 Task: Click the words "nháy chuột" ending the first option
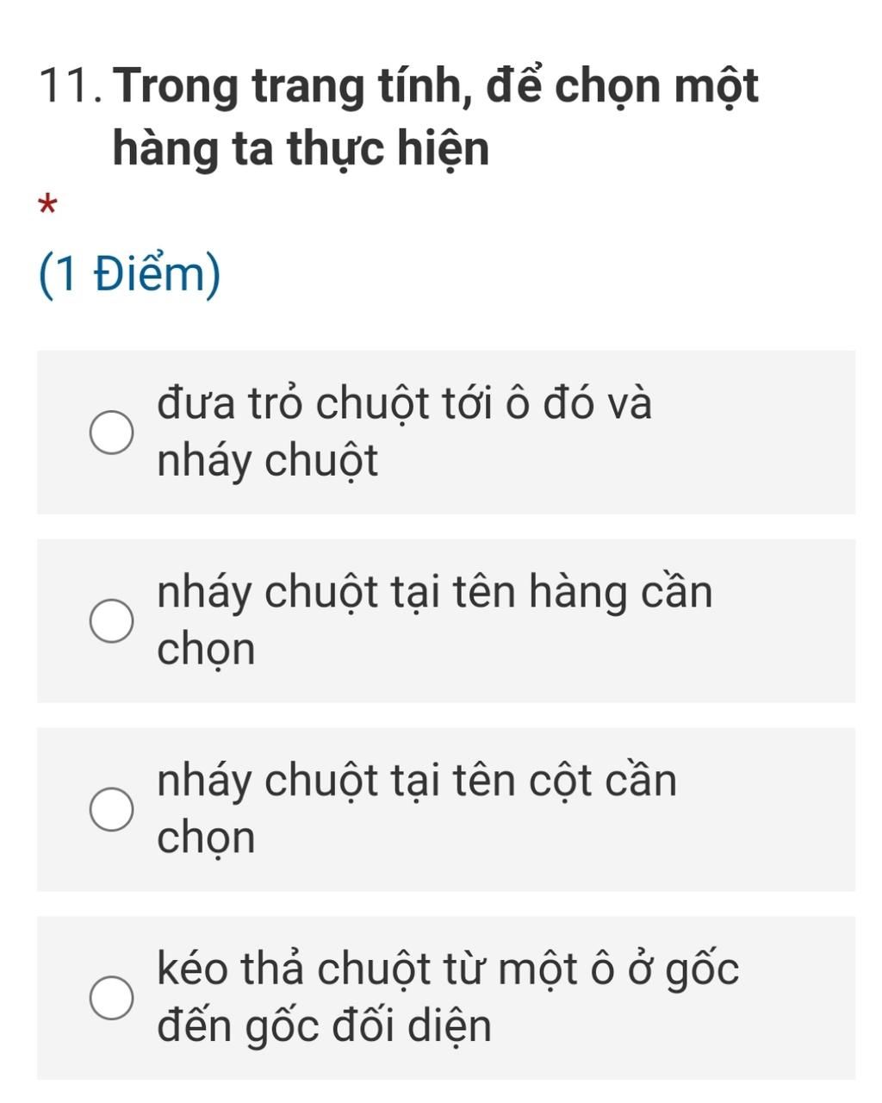(x=267, y=462)
